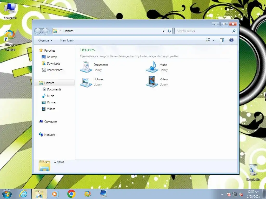
Task: Focus the Search Libraries input field
Action: point(204,31)
